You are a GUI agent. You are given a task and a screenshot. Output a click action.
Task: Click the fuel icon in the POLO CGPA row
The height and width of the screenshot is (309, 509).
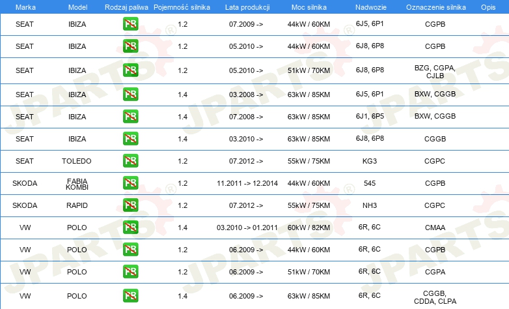pos(130,271)
